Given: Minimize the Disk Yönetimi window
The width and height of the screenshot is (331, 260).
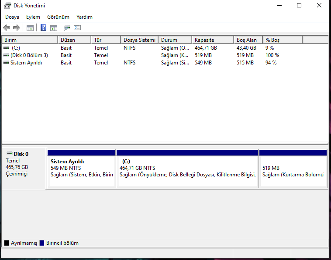Looking at the screenshot, I should coord(279,6).
